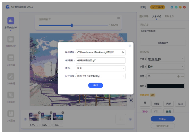This screenshot has width=191, height=135.
Task: Select frame thumbnail 2
Action: [x=58, y=117]
